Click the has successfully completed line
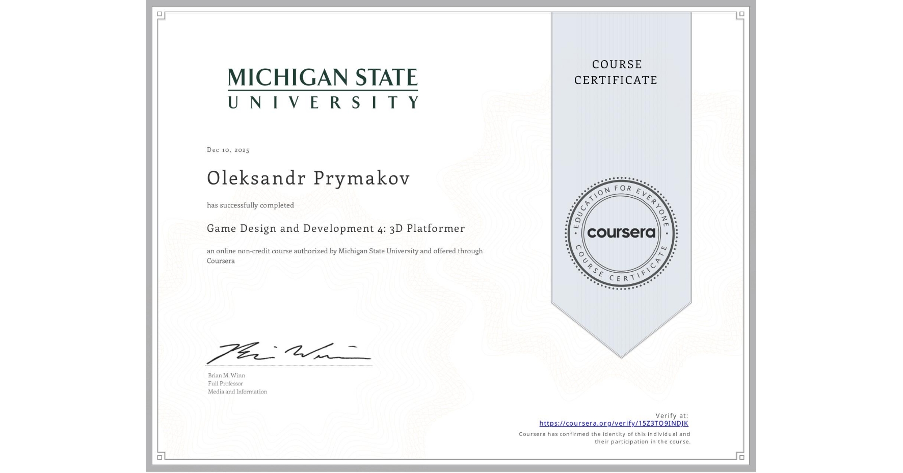 [x=250, y=205]
